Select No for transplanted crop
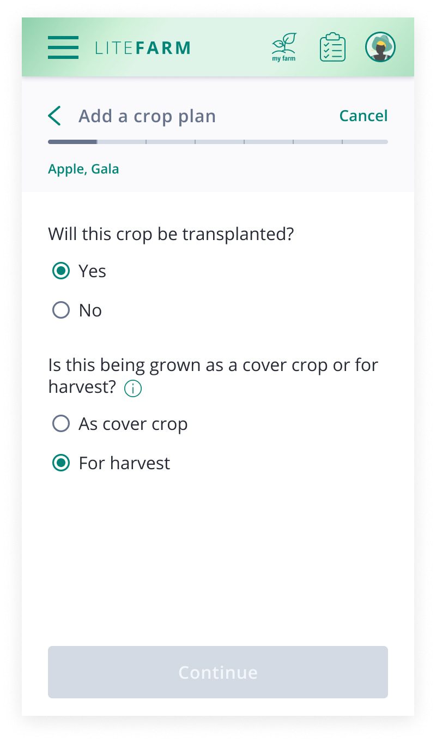This screenshot has width=436, height=742. pyautogui.click(x=61, y=310)
